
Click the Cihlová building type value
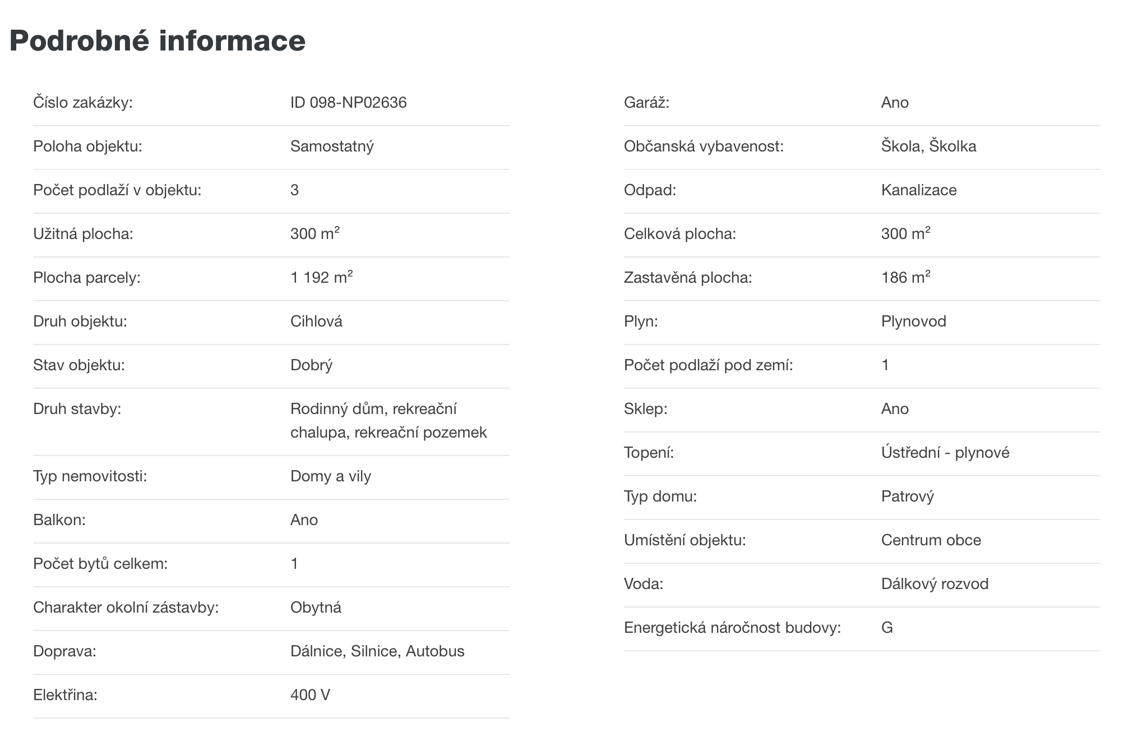coord(316,321)
